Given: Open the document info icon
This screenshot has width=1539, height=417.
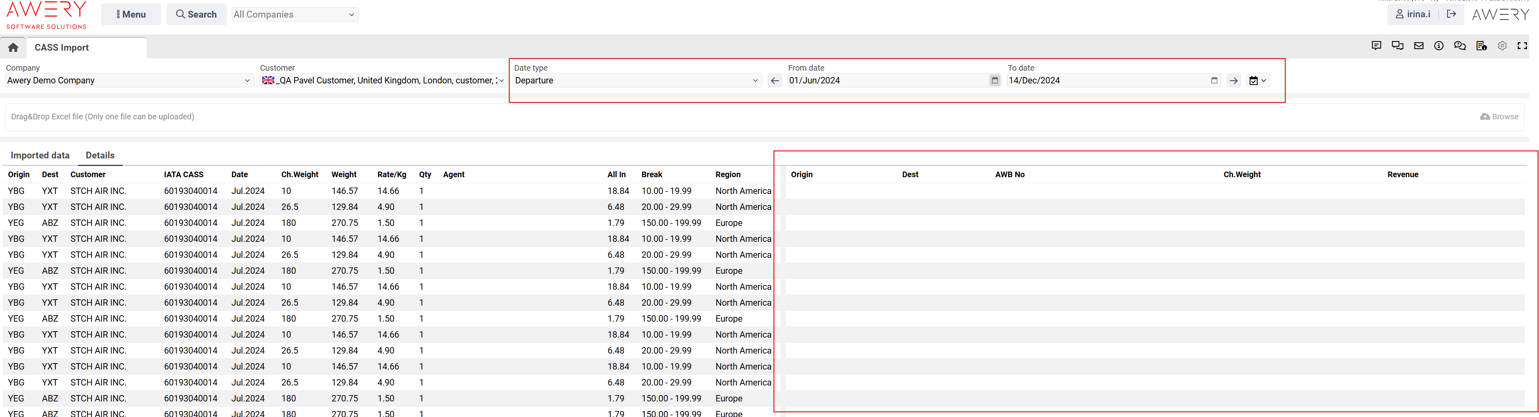Looking at the screenshot, I should click(x=1481, y=46).
